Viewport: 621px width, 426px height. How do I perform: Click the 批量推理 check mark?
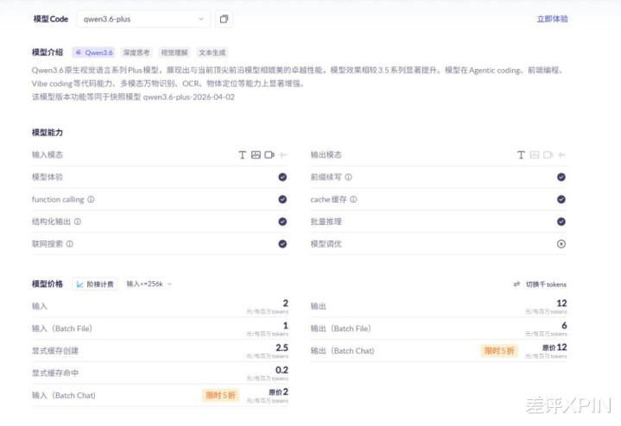[x=561, y=222]
